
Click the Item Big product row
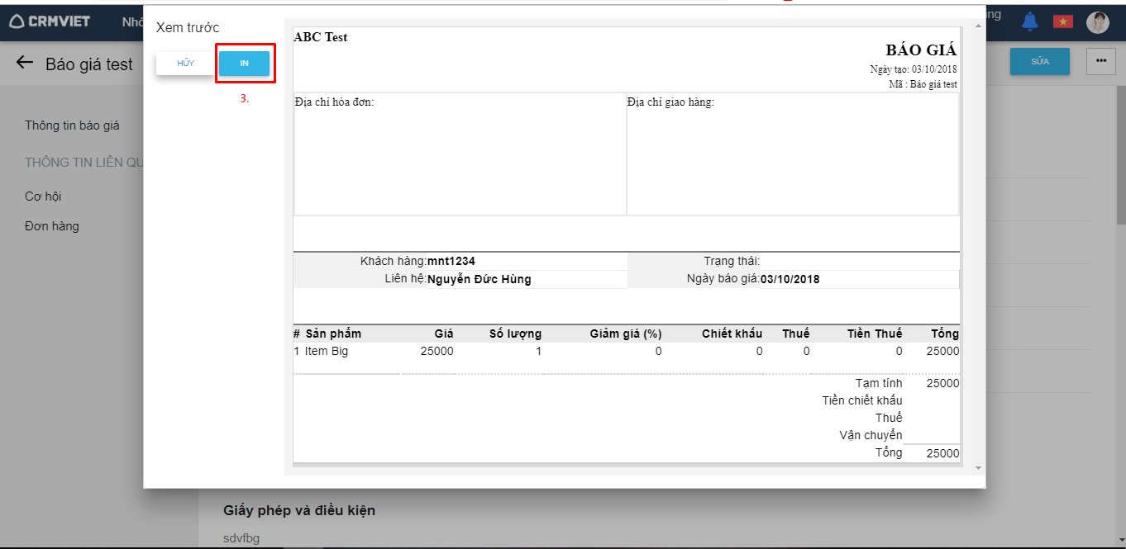pyautogui.click(x=327, y=351)
